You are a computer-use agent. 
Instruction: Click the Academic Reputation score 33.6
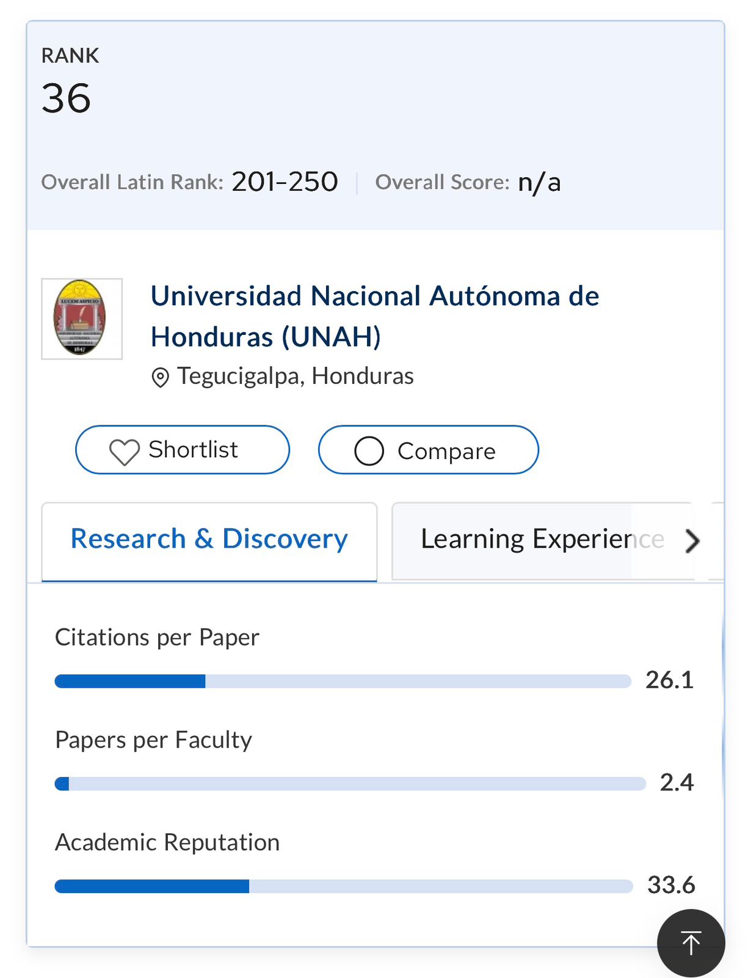point(671,885)
